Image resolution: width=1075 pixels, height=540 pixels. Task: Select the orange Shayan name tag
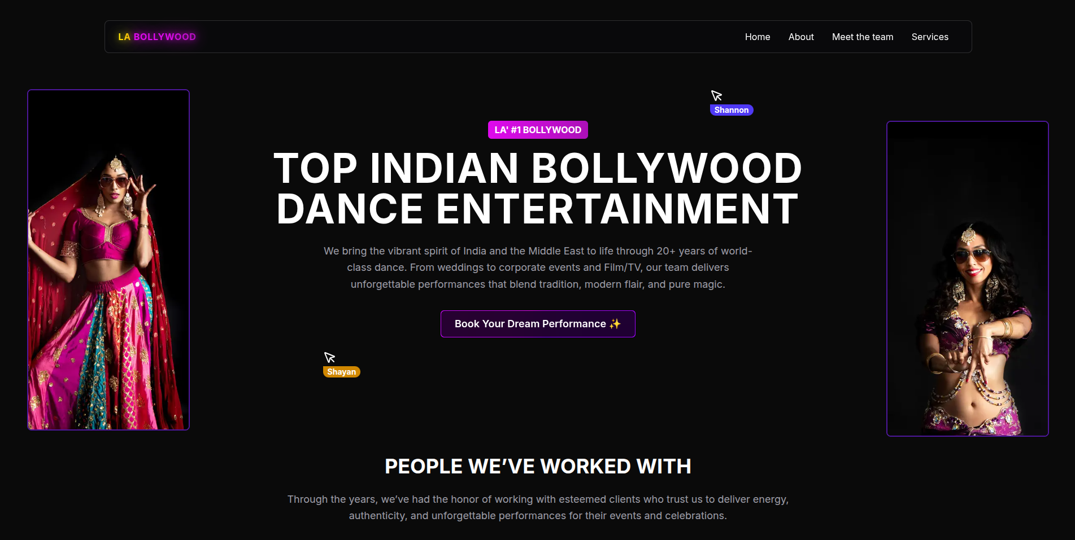coord(341,372)
